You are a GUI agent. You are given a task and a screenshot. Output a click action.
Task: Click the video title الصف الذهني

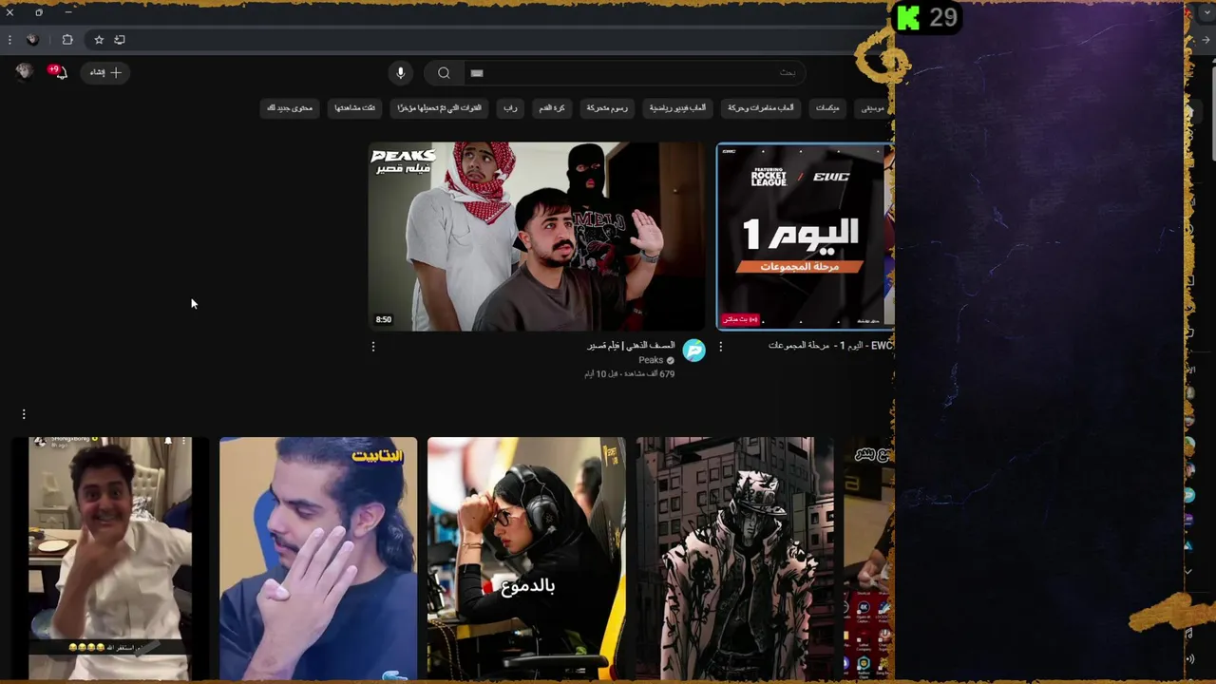click(x=631, y=346)
